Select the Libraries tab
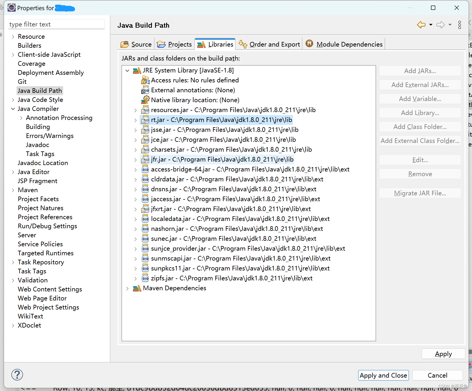Screen dimensions: 472x391 (215, 44)
